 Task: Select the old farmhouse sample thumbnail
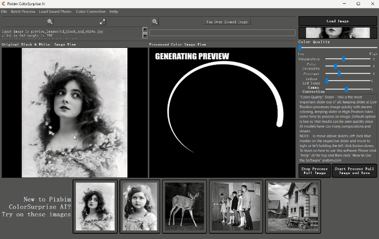(293, 206)
